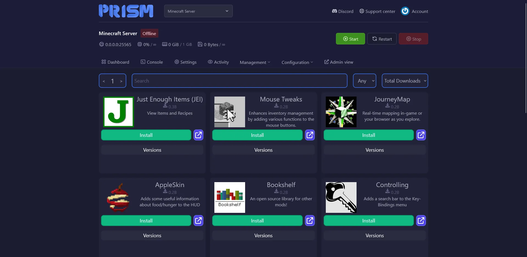The image size is (527, 257).
Task: Open external link icon for Bookshelf
Action: (x=310, y=221)
